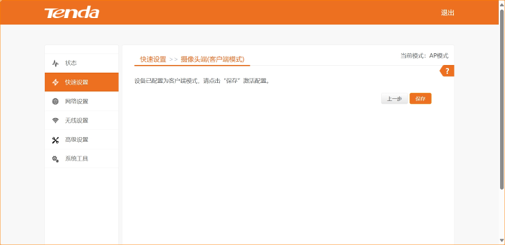The height and width of the screenshot is (245, 505).
Task: Click the gears icon beside 系统工具
Action: point(55,159)
